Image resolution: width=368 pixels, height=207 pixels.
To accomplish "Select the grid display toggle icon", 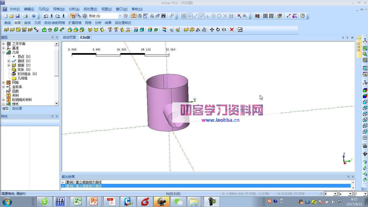I will [184, 16].
